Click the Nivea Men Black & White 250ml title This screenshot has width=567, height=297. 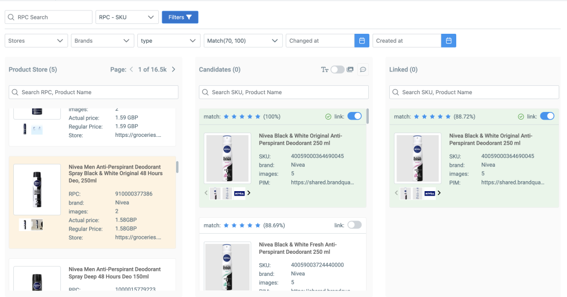pyautogui.click(x=116, y=173)
